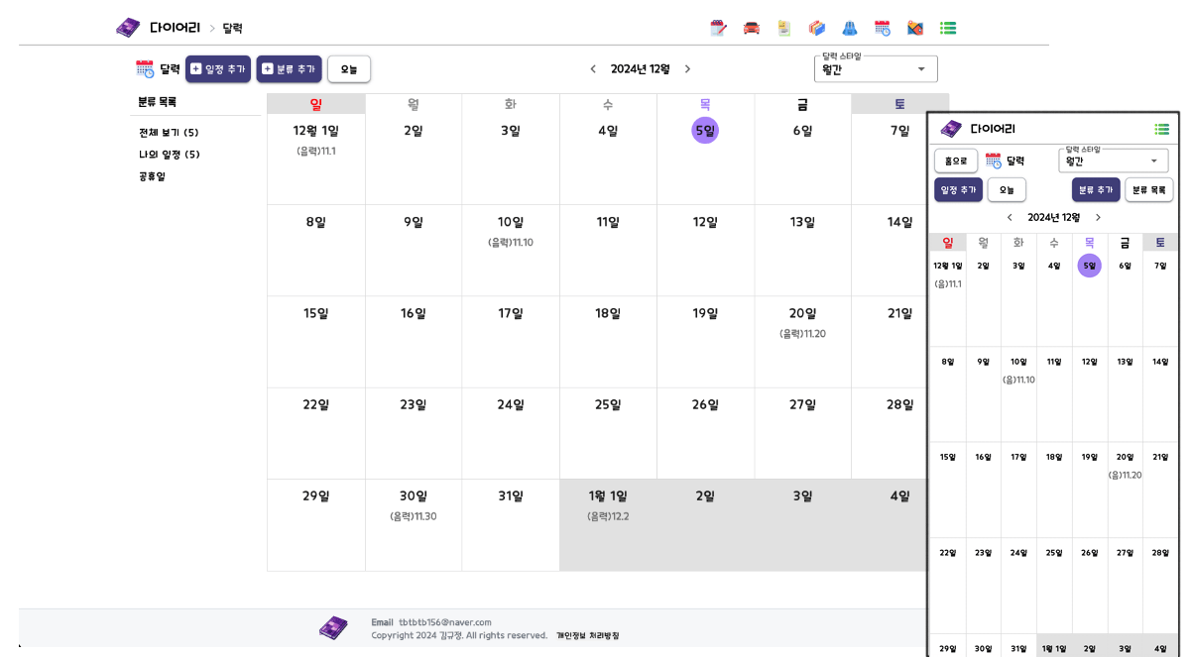Open the colored folders icon in header
This screenshot has height=657, width=1190.
click(817, 28)
